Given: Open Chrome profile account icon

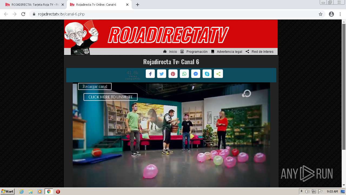Looking at the screenshot, I should click(x=331, y=14).
